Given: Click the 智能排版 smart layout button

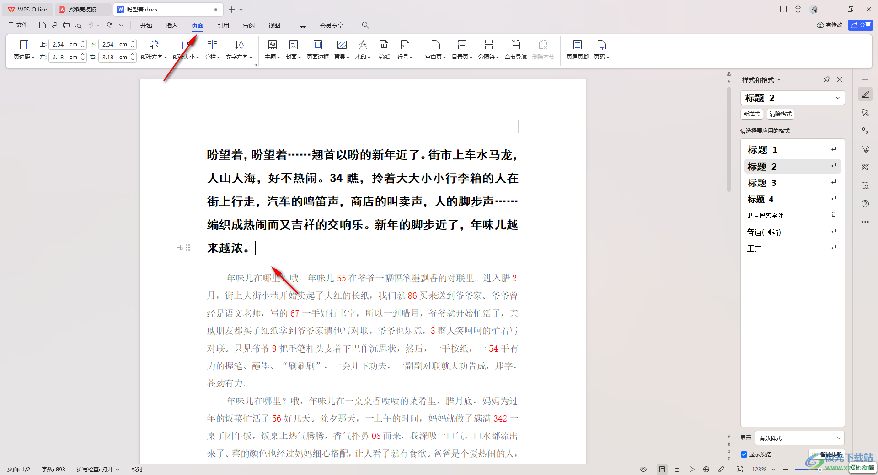Looking at the screenshot, I should 827,454.
